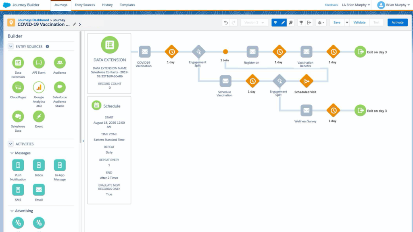Image resolution: width=413 pixels, height=232 pixels.
Task: Toggle the multi-select copy mode button
Action: pos(291,23)
